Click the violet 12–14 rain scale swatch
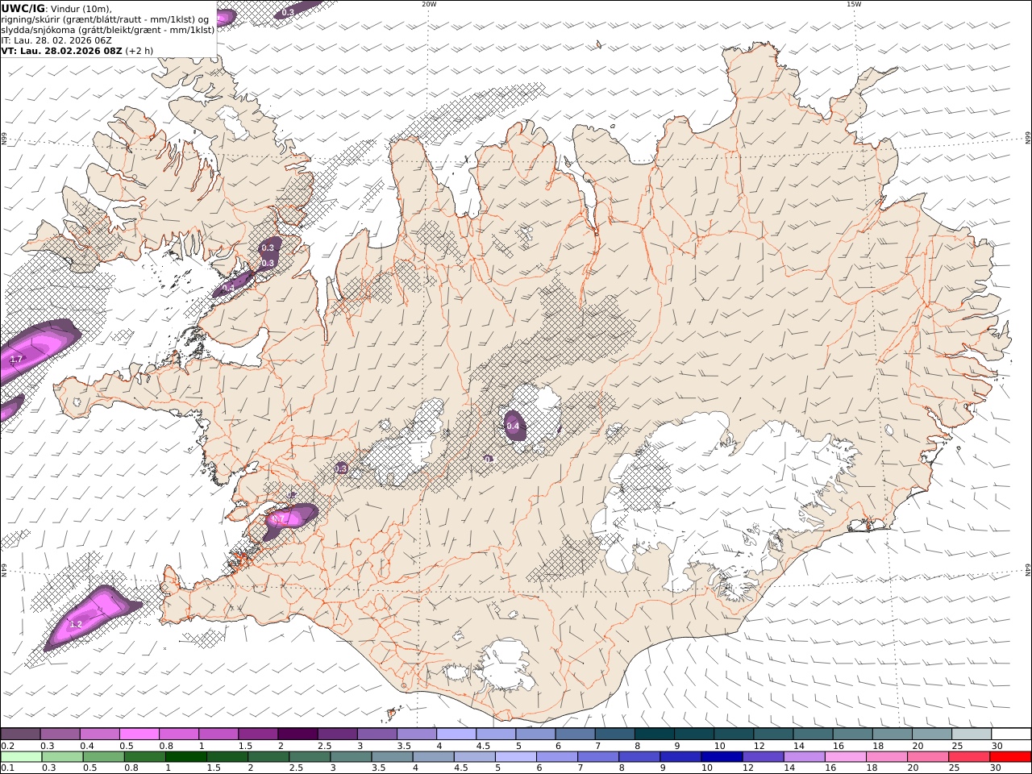This screenshot has width=1032, height=774. (x=762, y=757)
